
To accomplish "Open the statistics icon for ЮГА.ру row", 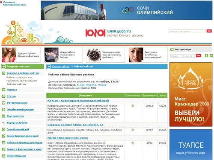I will 133,106.
